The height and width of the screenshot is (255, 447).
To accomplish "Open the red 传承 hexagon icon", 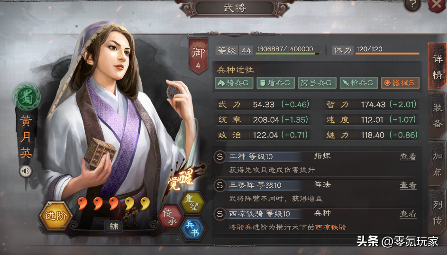I will click(171, 217).
